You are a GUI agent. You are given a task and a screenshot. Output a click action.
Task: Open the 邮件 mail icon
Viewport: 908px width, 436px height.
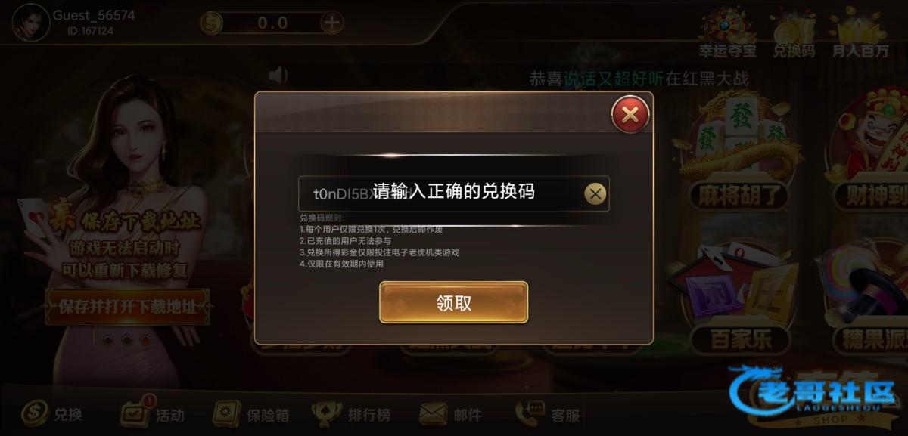click(x=451, y=414)
